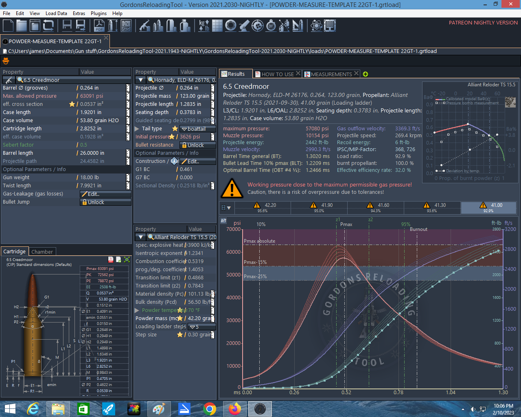Select the 42.20 ladder step
Viewport: 521px width, 417px height.
tap(263, 208)
